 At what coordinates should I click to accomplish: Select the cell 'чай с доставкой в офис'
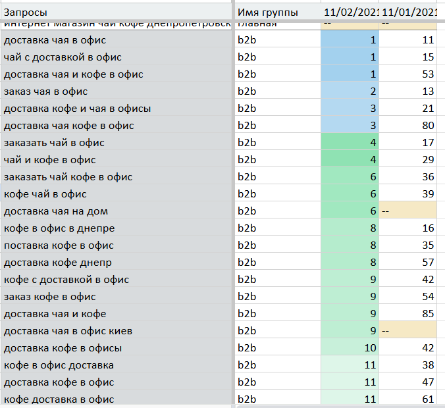pos(117,57)
